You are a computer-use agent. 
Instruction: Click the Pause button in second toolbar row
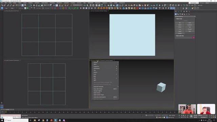pos(84,8)
